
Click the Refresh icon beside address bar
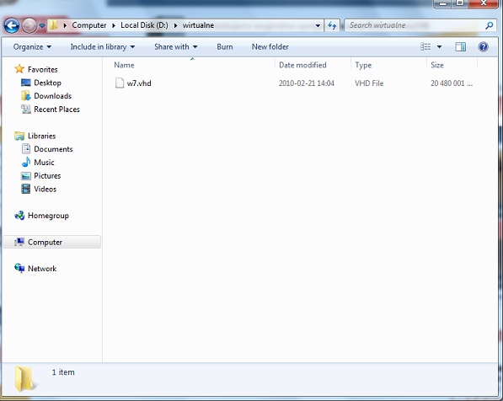pos(332,25)
